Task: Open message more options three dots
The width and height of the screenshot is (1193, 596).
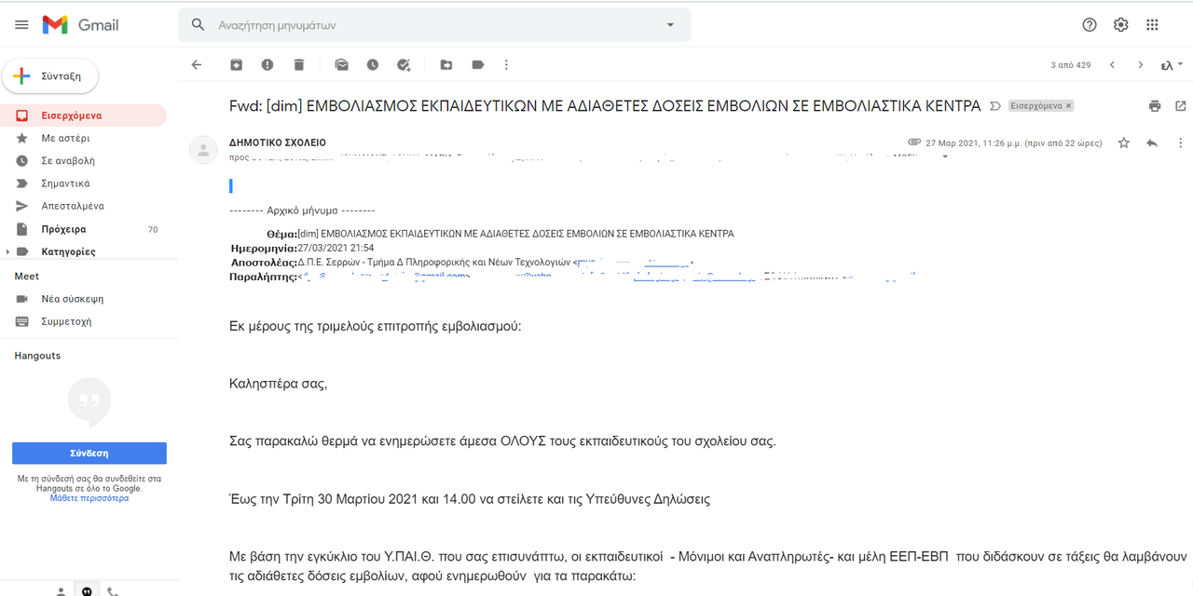Action: point(1181,142)
